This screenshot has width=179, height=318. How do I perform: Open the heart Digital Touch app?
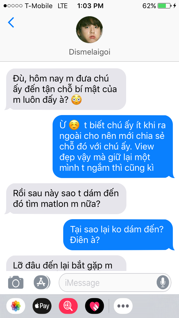[x=95, y=306]
